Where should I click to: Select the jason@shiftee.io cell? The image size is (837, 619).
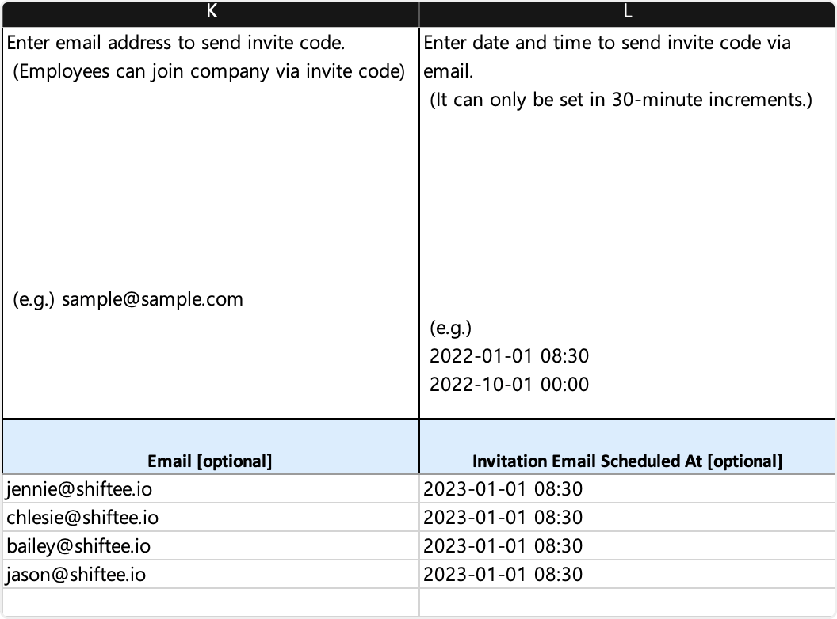pos(211,574)
